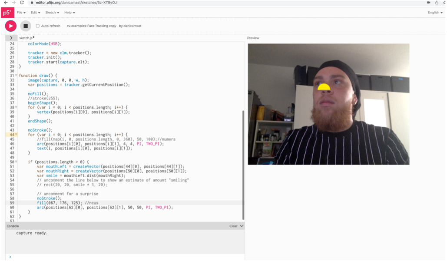Click the code editor vertical scrollbar

[243, 165]
